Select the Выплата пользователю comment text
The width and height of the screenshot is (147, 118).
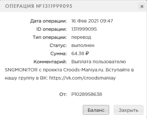point(98,62)
